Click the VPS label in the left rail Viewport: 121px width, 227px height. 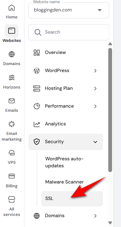click(11, 162)
